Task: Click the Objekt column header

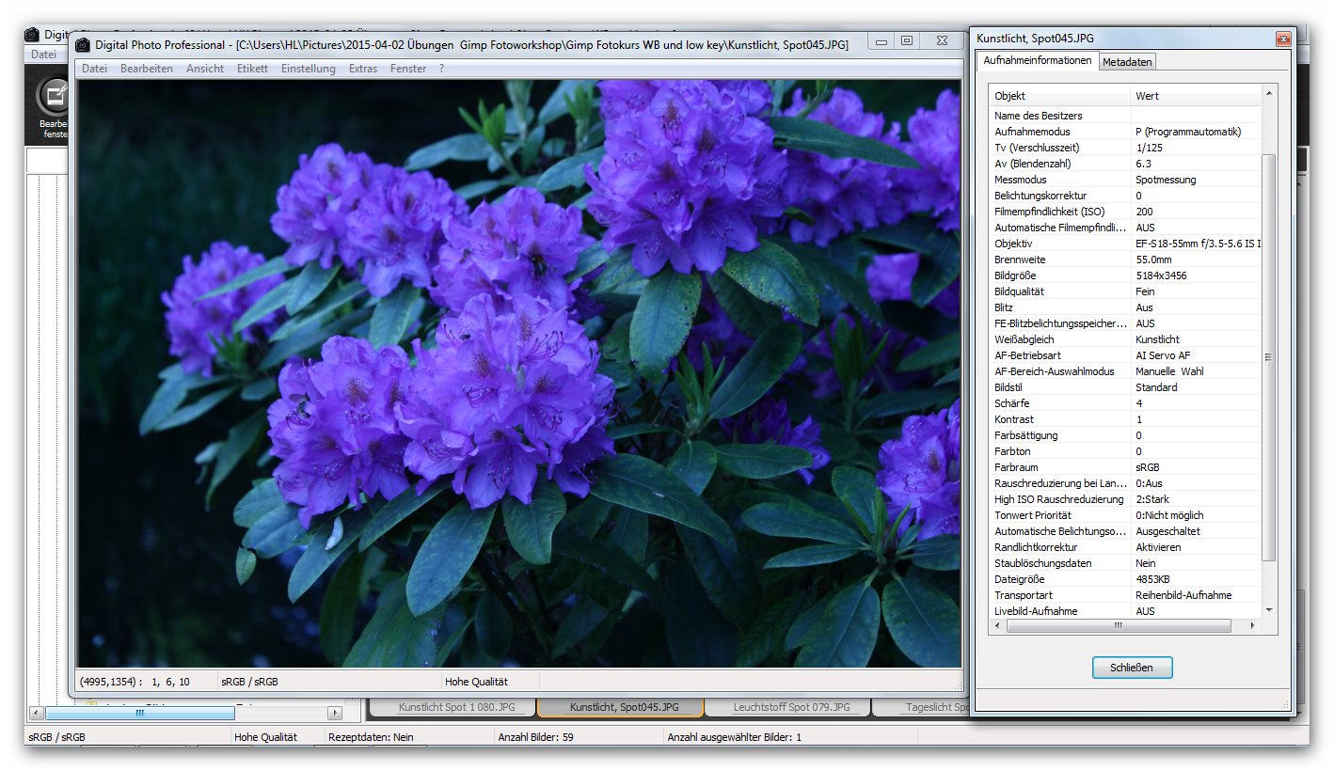Action: click(1059, 96)
